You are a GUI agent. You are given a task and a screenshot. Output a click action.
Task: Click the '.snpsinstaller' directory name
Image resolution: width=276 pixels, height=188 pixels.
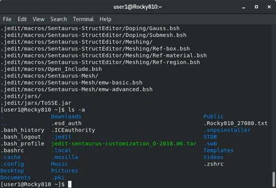click(227, 130)
